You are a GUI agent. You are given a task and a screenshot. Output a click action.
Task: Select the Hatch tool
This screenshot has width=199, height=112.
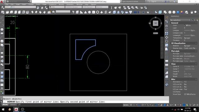[x=2, y=73]
